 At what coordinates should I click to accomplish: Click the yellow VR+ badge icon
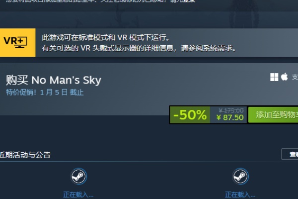[17, 42]
